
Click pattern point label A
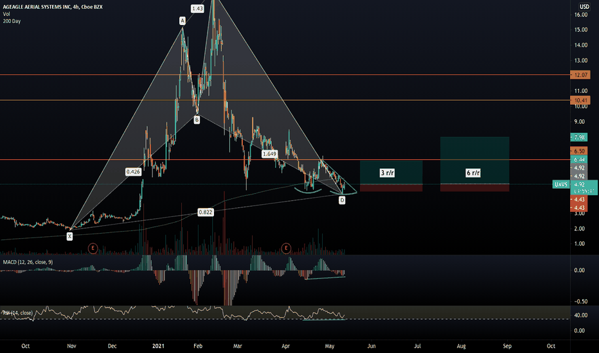(x=183, y=21)
